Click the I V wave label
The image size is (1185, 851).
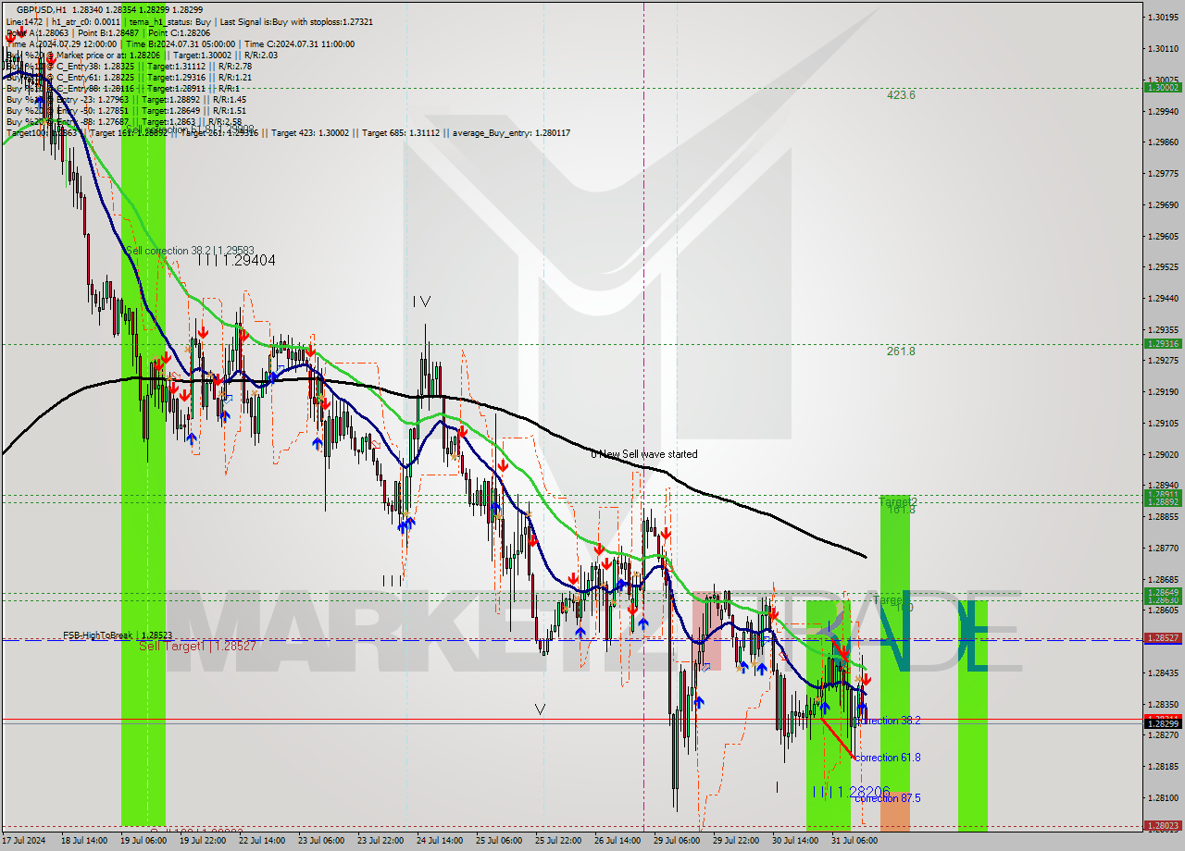(422, 302)
